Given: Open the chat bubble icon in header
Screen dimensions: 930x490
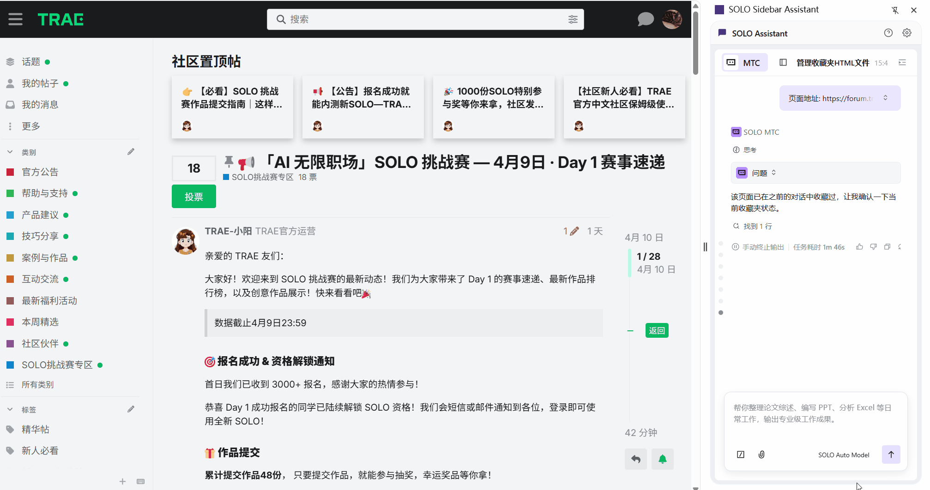Looking at the screenshot, I should (646, 19).
